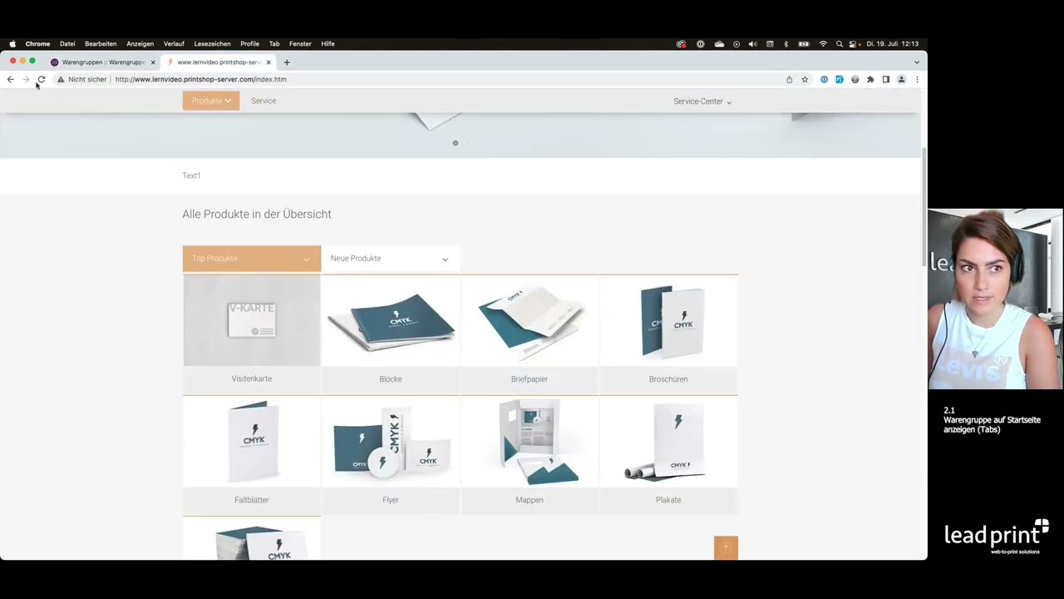Open the Fenster menu
The height and width of the screenshot is (599, 1064).
coord(300,44)
